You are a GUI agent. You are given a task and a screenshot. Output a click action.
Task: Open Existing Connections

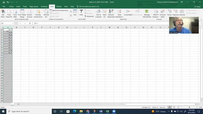[x=38, y=14]
